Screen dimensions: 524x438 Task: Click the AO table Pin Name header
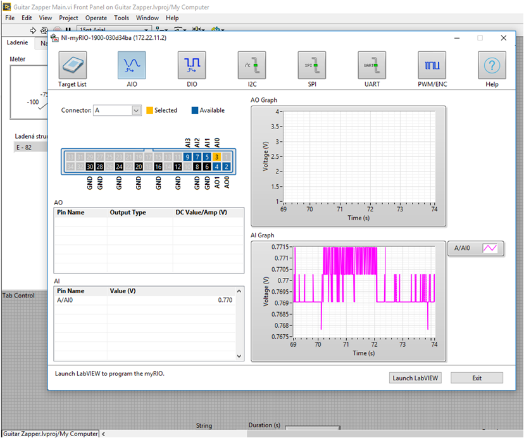click(x=80, y=213)
